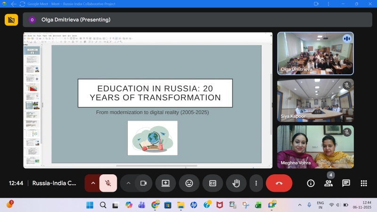Leave call with red hang-up button
The height and width of the screenshot is (212, 377).
(x=279, y=183)
